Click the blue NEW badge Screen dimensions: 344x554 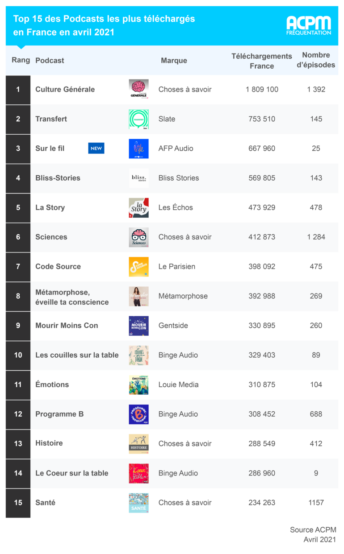tap(96, 149)
